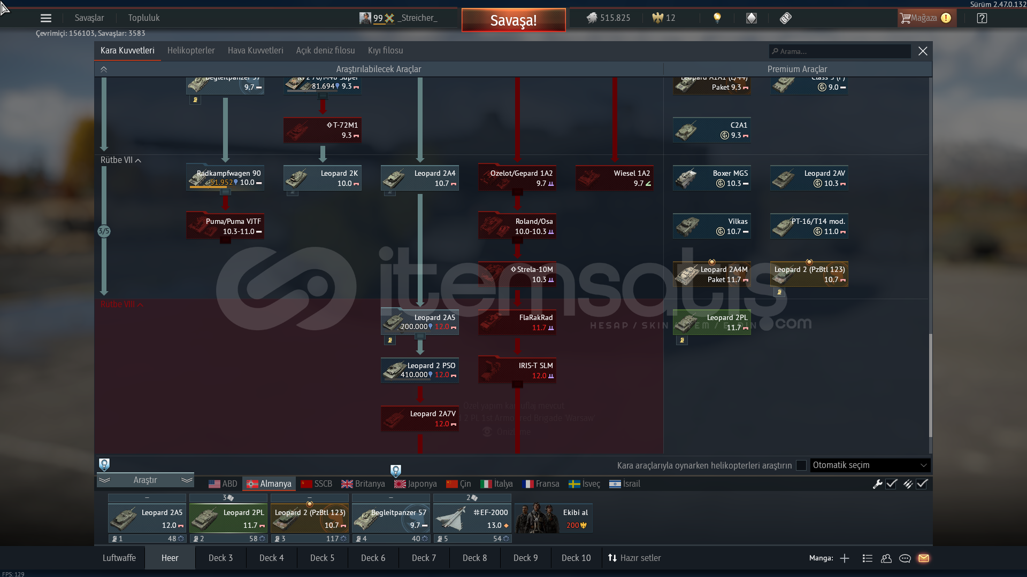
Task: Add a squad member with the plus icon
Action: click(845, 558)
